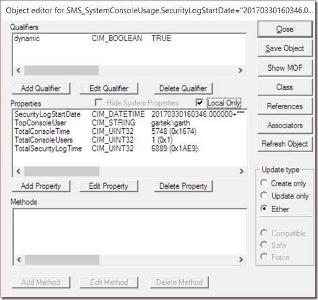Refresh Object data

(x=285, y=144)
